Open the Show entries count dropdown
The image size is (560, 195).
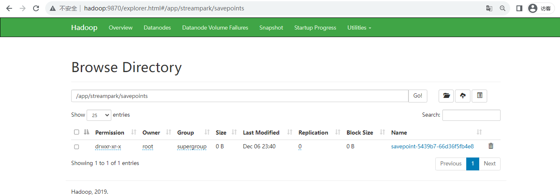click(99, 115)
